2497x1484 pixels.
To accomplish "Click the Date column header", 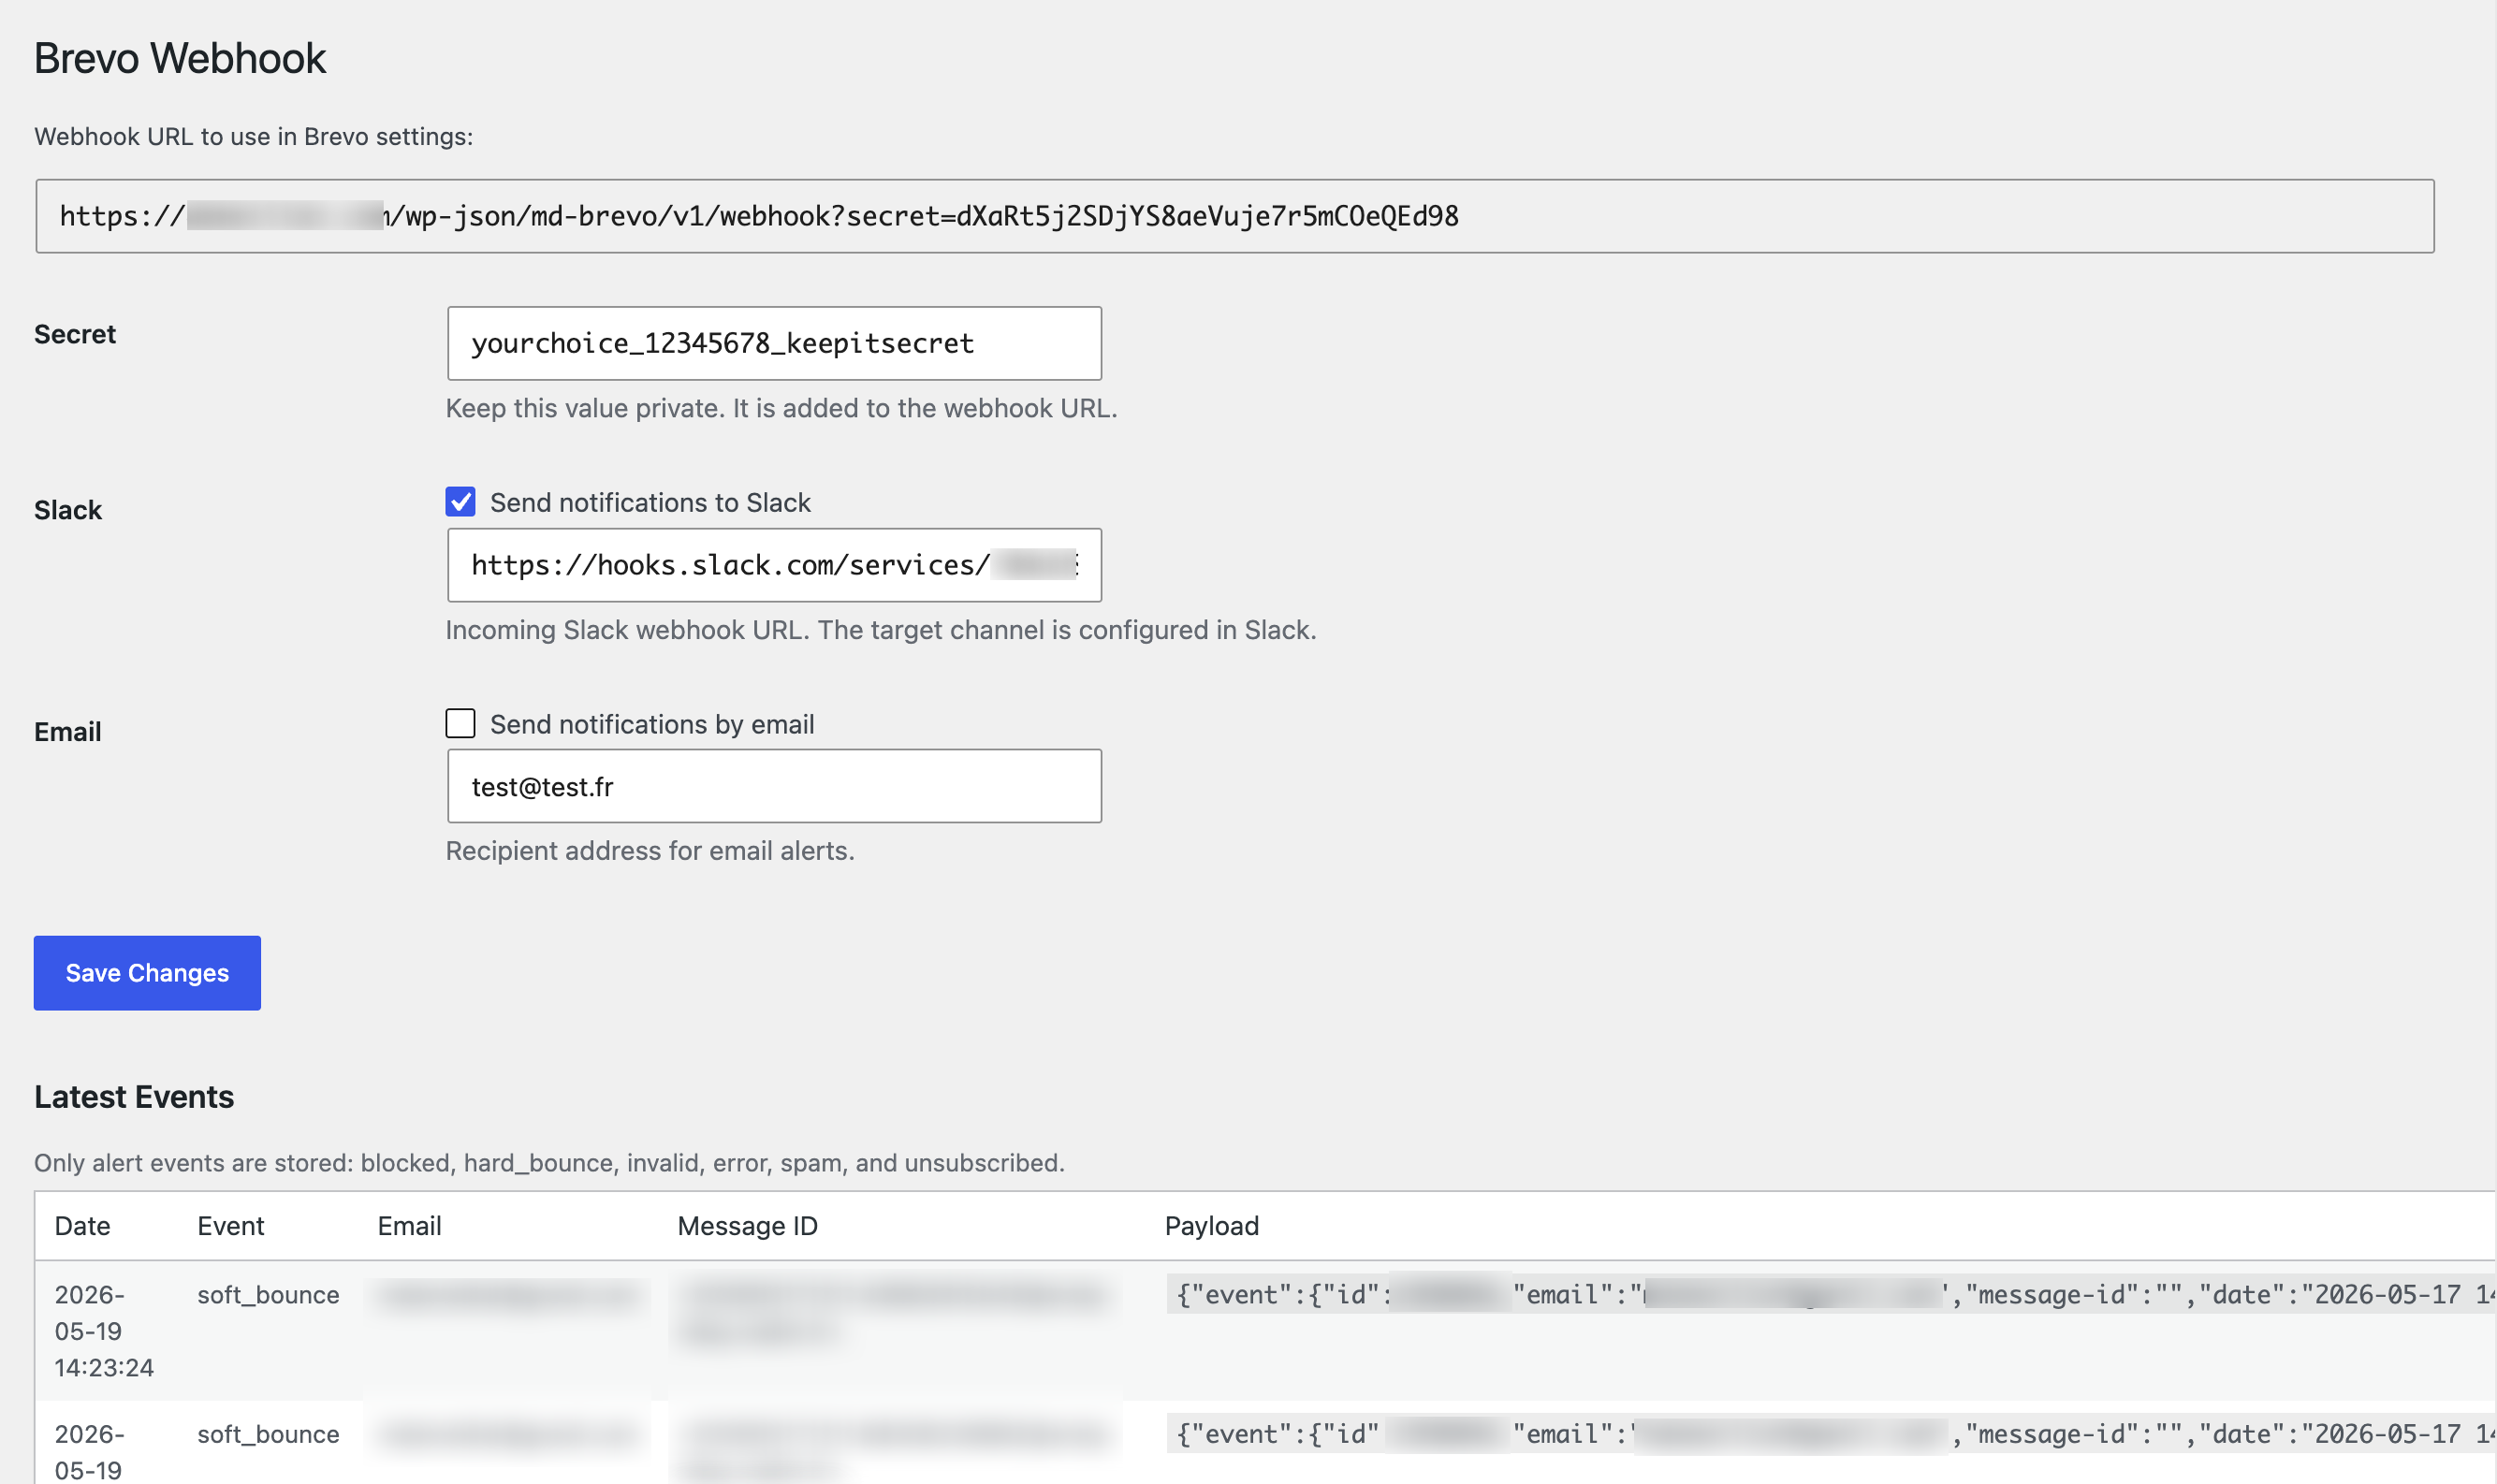I will [x=82, y=1226].
